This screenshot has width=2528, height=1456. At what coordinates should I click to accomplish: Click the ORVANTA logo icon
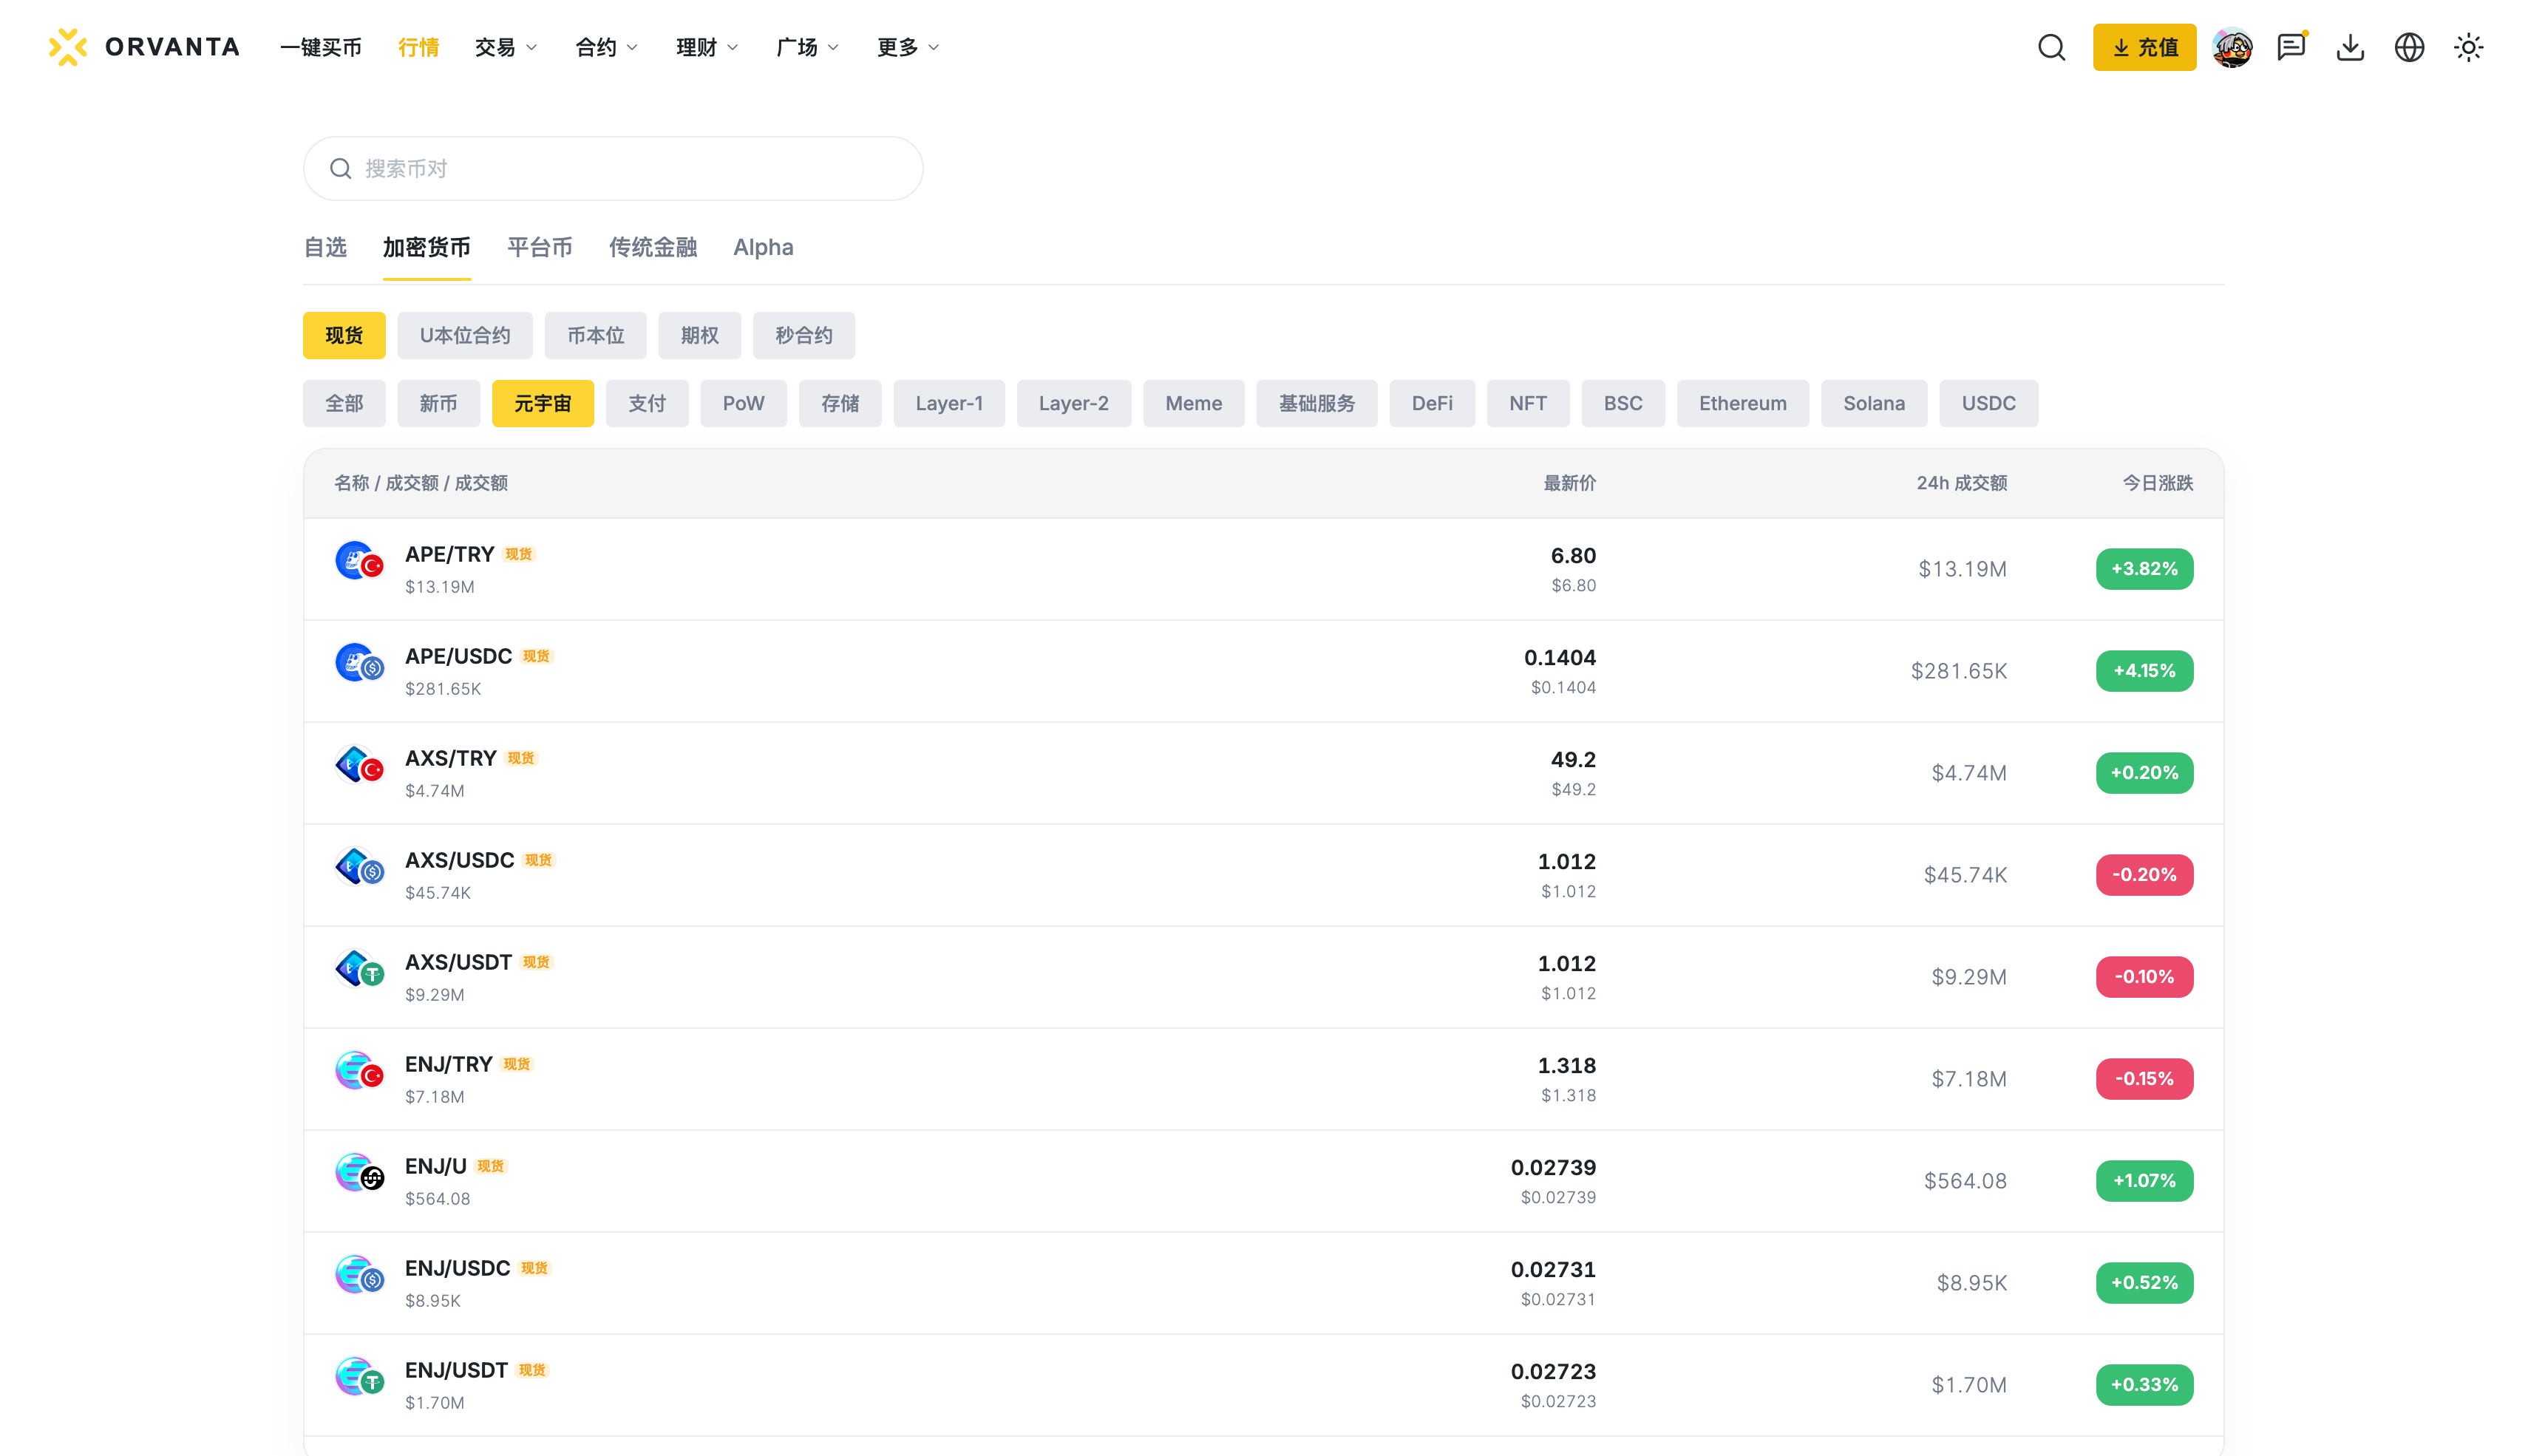click(67, 47)
